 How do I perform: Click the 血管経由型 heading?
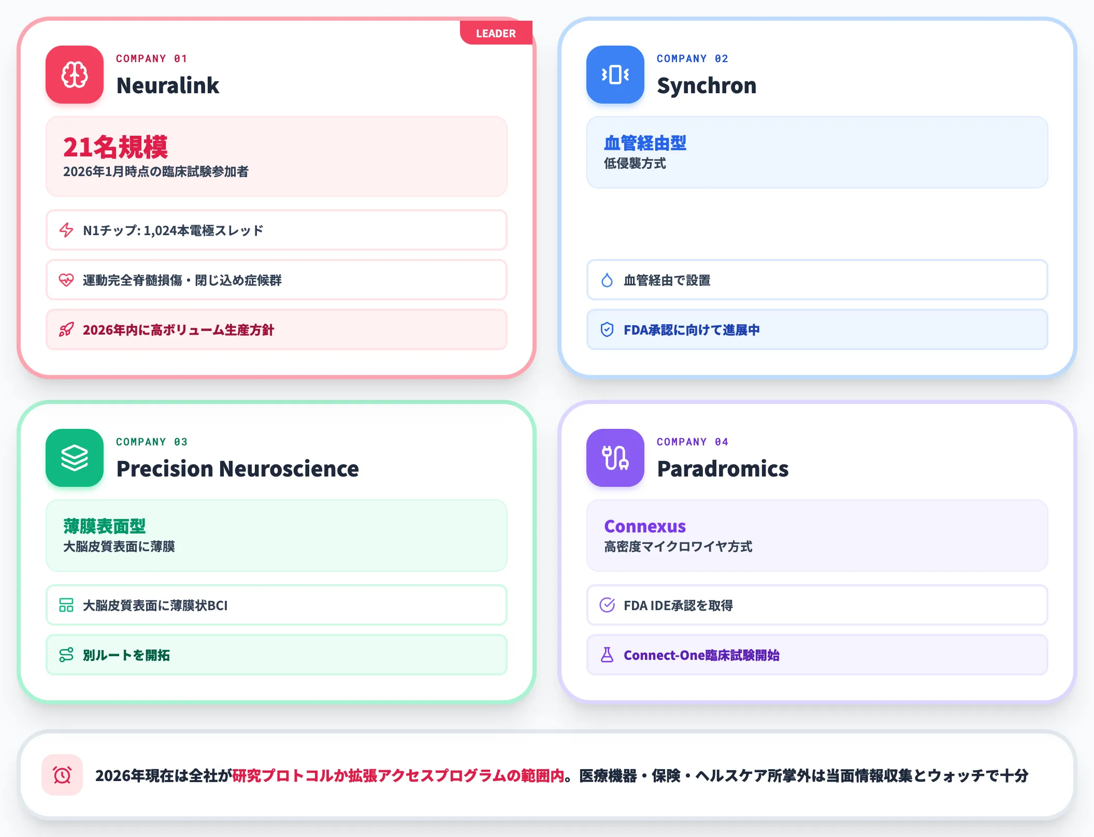tap(645, 143)
